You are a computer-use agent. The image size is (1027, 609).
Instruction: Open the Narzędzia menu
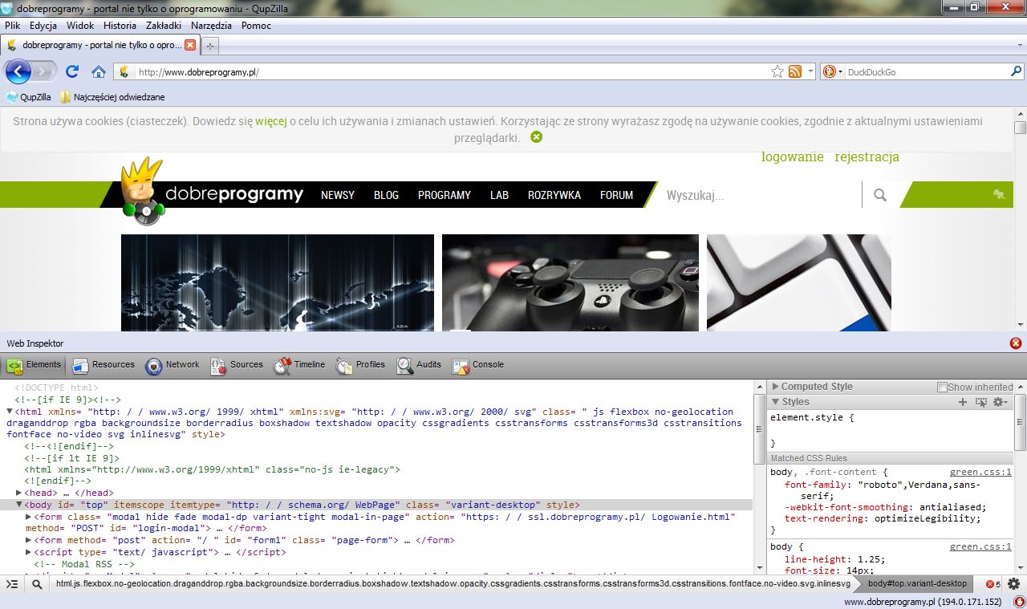pos(211,26)
